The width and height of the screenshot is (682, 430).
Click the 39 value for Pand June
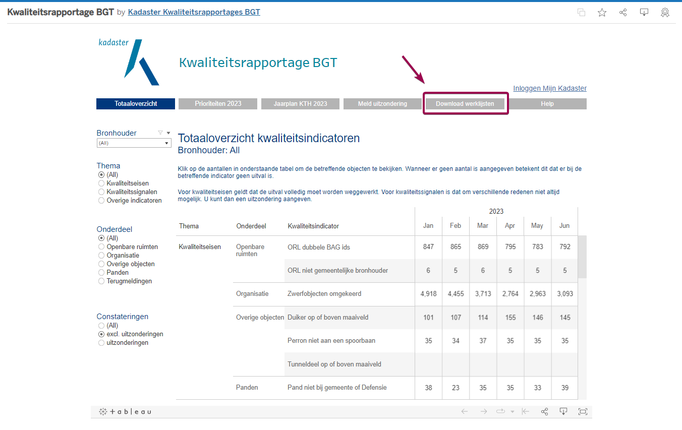pos(564,388)
